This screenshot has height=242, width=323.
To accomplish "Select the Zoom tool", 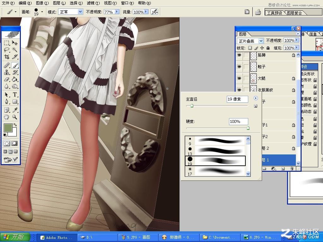I will 15,117.
